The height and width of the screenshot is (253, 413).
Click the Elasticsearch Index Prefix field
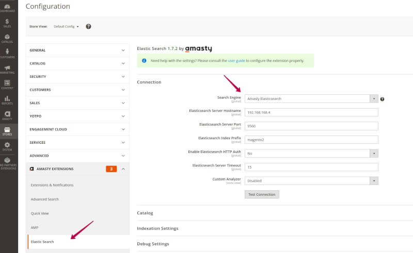(311, 140)
